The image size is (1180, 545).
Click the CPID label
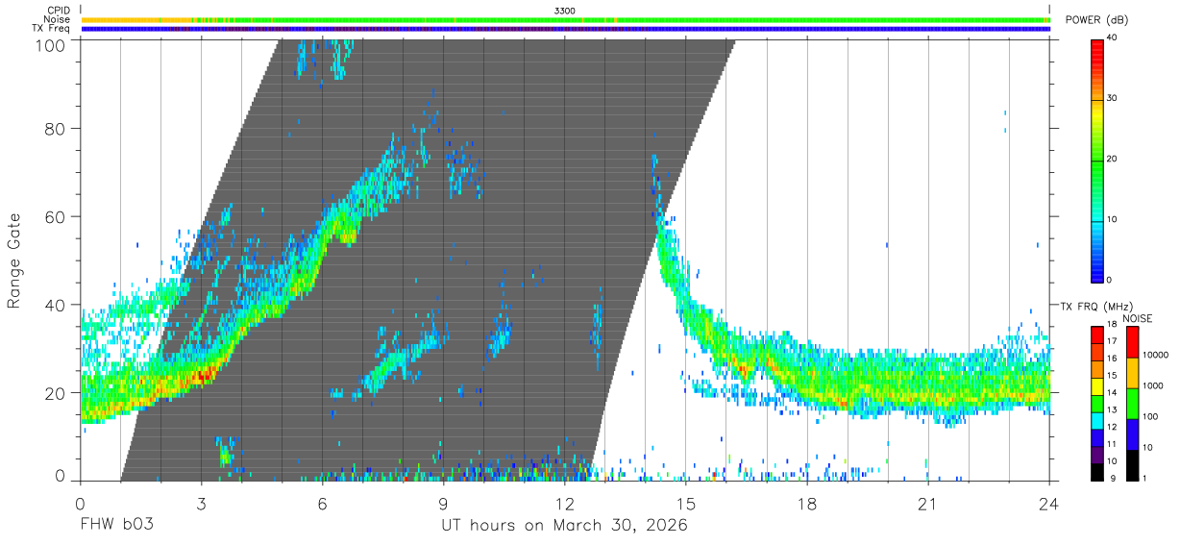(59, 11)
